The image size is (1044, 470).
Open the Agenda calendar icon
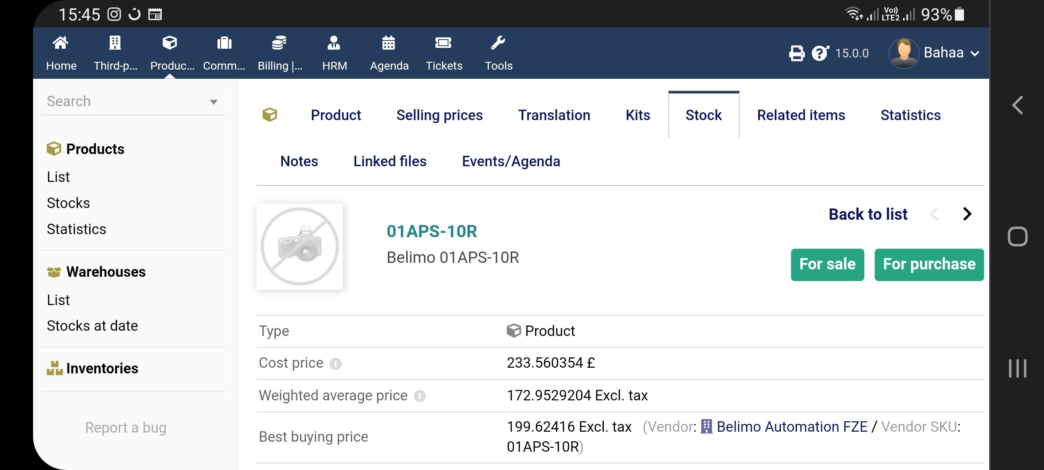[388, 43]
